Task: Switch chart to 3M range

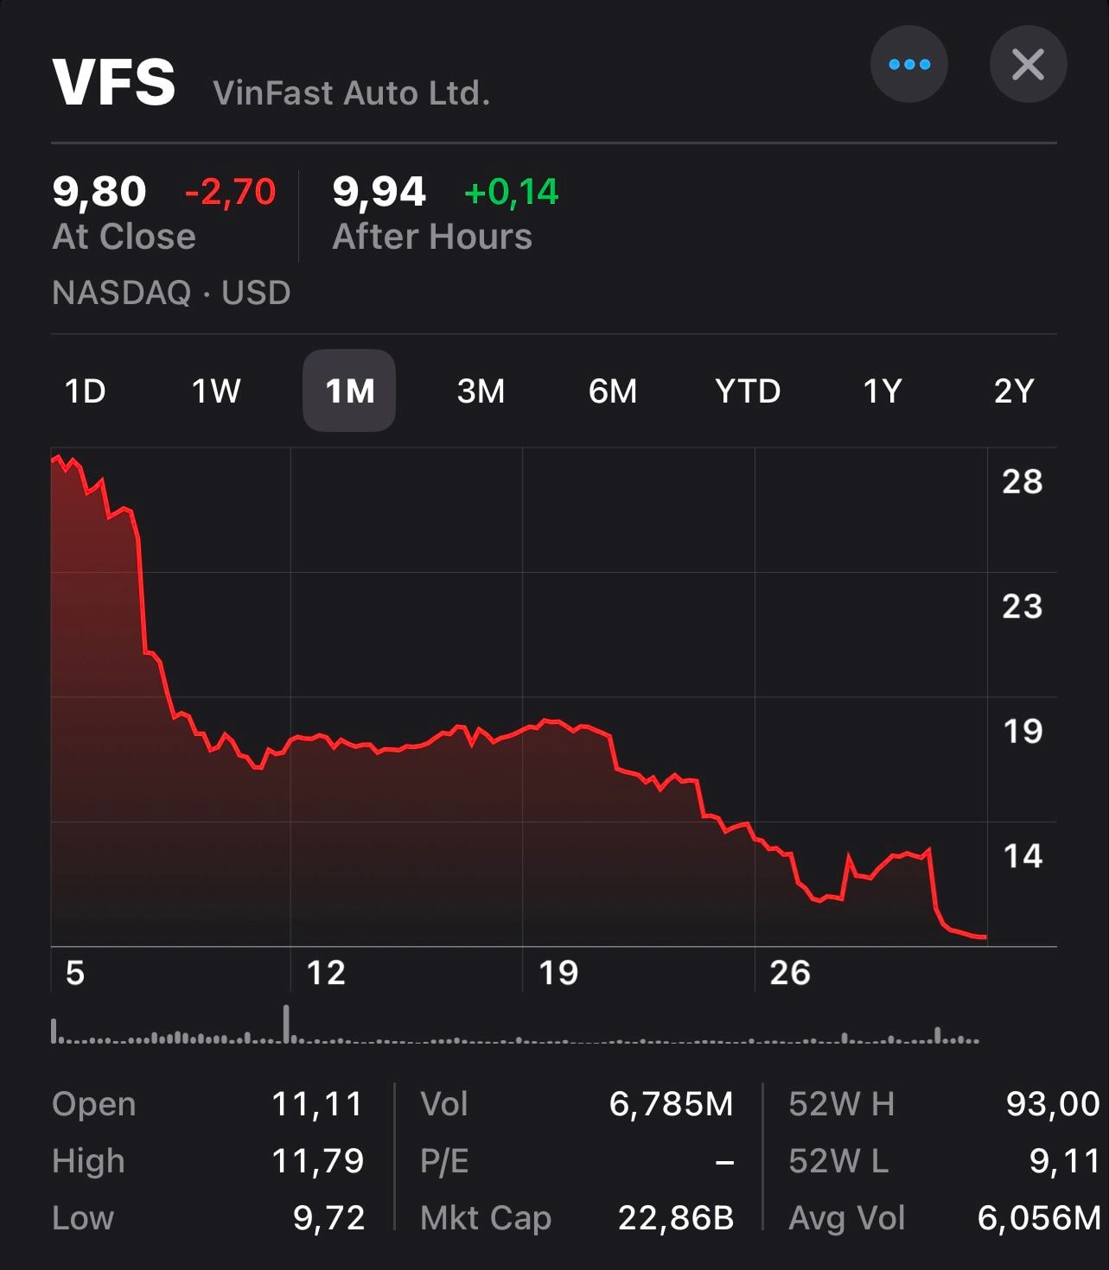Action: point(481,391)
